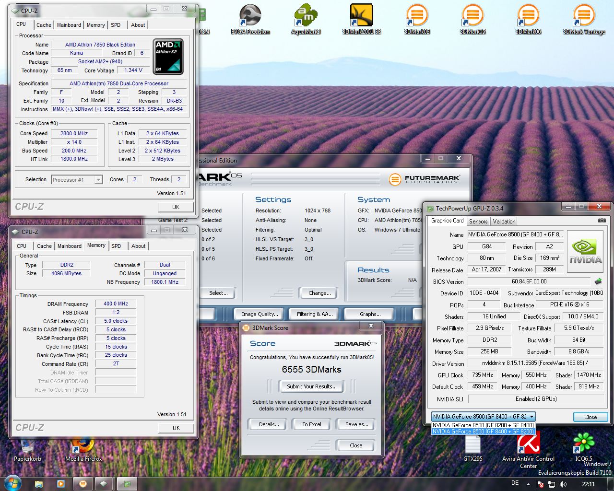614x491 pixels.
Task: Open the SPD tab in upper CPU-Z
Action: [116, 25]
